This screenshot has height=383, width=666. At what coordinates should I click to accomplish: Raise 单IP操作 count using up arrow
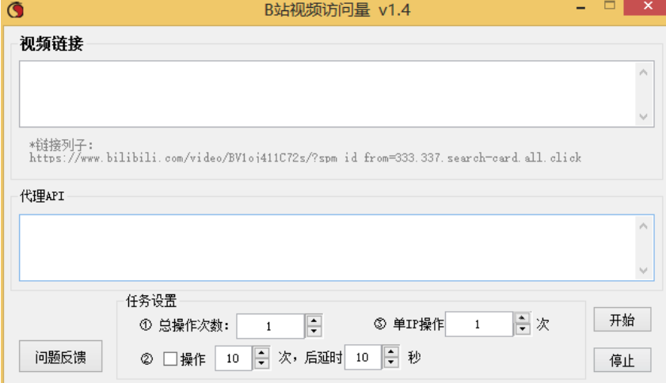pos(522,318)
